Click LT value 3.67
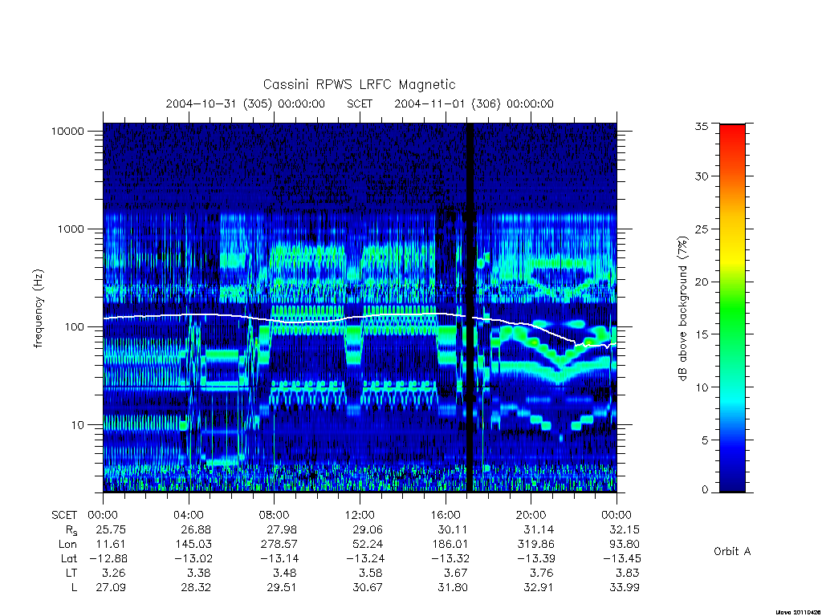 click(457, 573)
